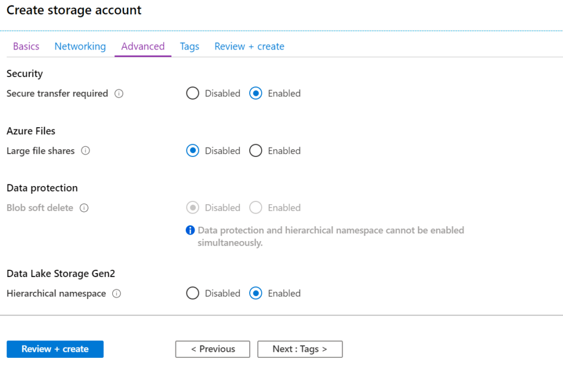Screen dimensions: 563x365
Task: Set Secure transfer required to Disabled
Action: 192,93
